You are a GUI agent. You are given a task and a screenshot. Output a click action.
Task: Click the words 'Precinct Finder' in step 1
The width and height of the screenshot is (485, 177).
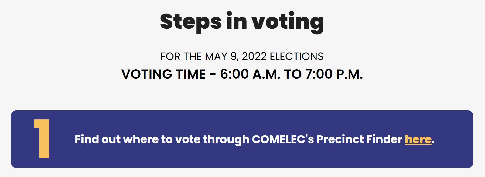pos(359,139)
